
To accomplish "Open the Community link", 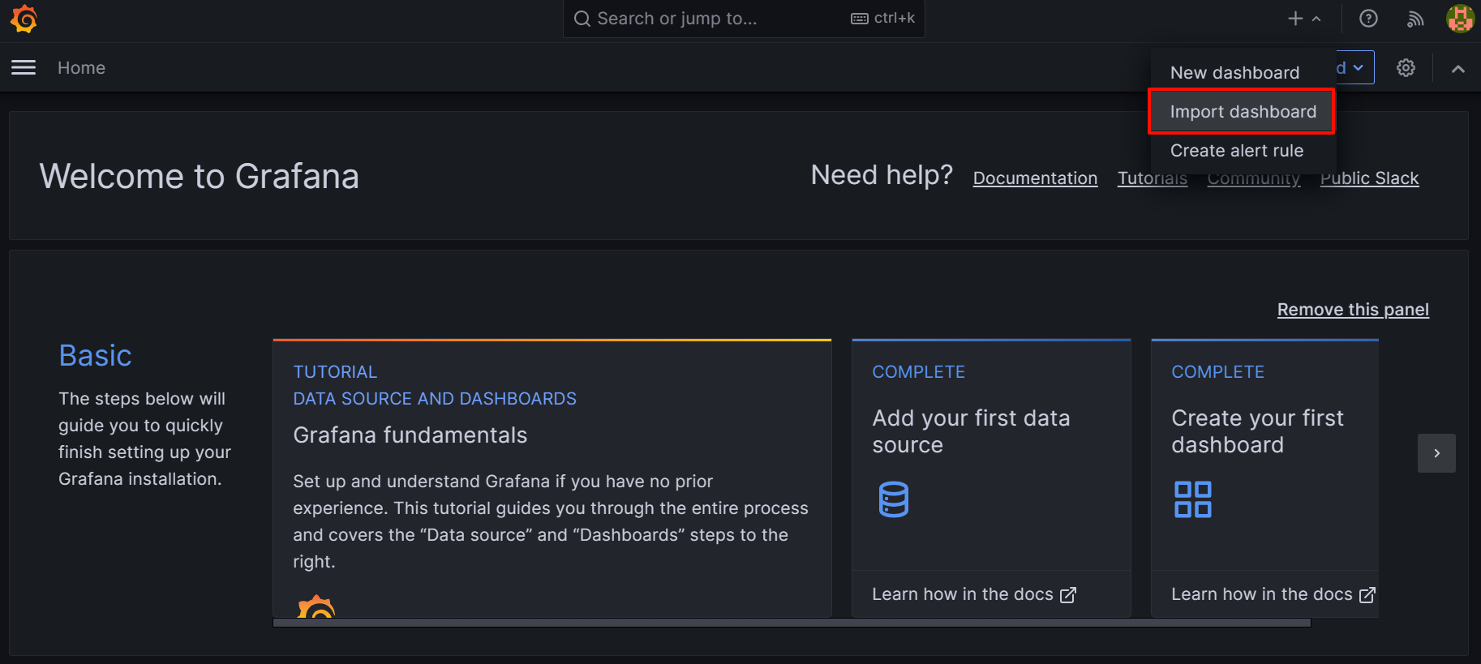I will [x=1253, y=178].
